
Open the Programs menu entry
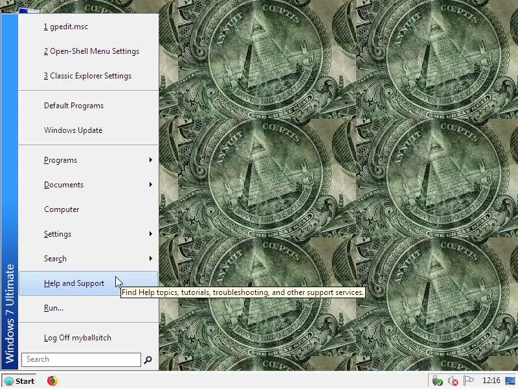(x=89, y=160)
